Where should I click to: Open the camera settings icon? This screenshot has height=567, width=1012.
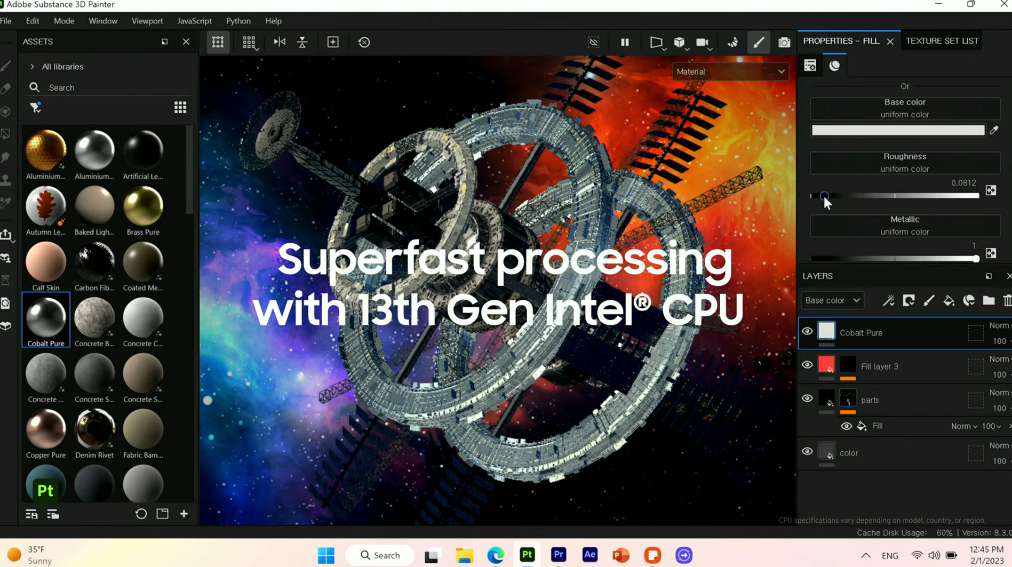pyautogui.click(x=703, y=42)
